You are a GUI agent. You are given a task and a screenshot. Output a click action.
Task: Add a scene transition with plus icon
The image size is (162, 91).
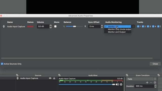coord(147,82)
